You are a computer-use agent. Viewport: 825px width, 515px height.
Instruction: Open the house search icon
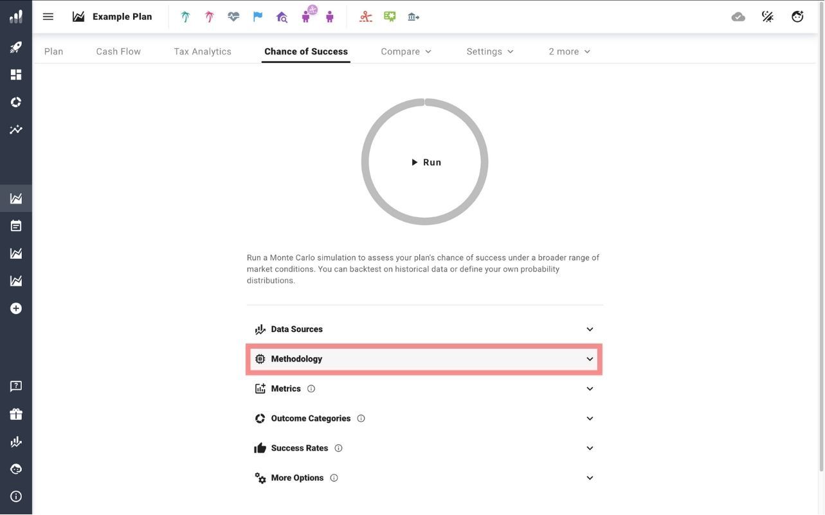point(282,17)
